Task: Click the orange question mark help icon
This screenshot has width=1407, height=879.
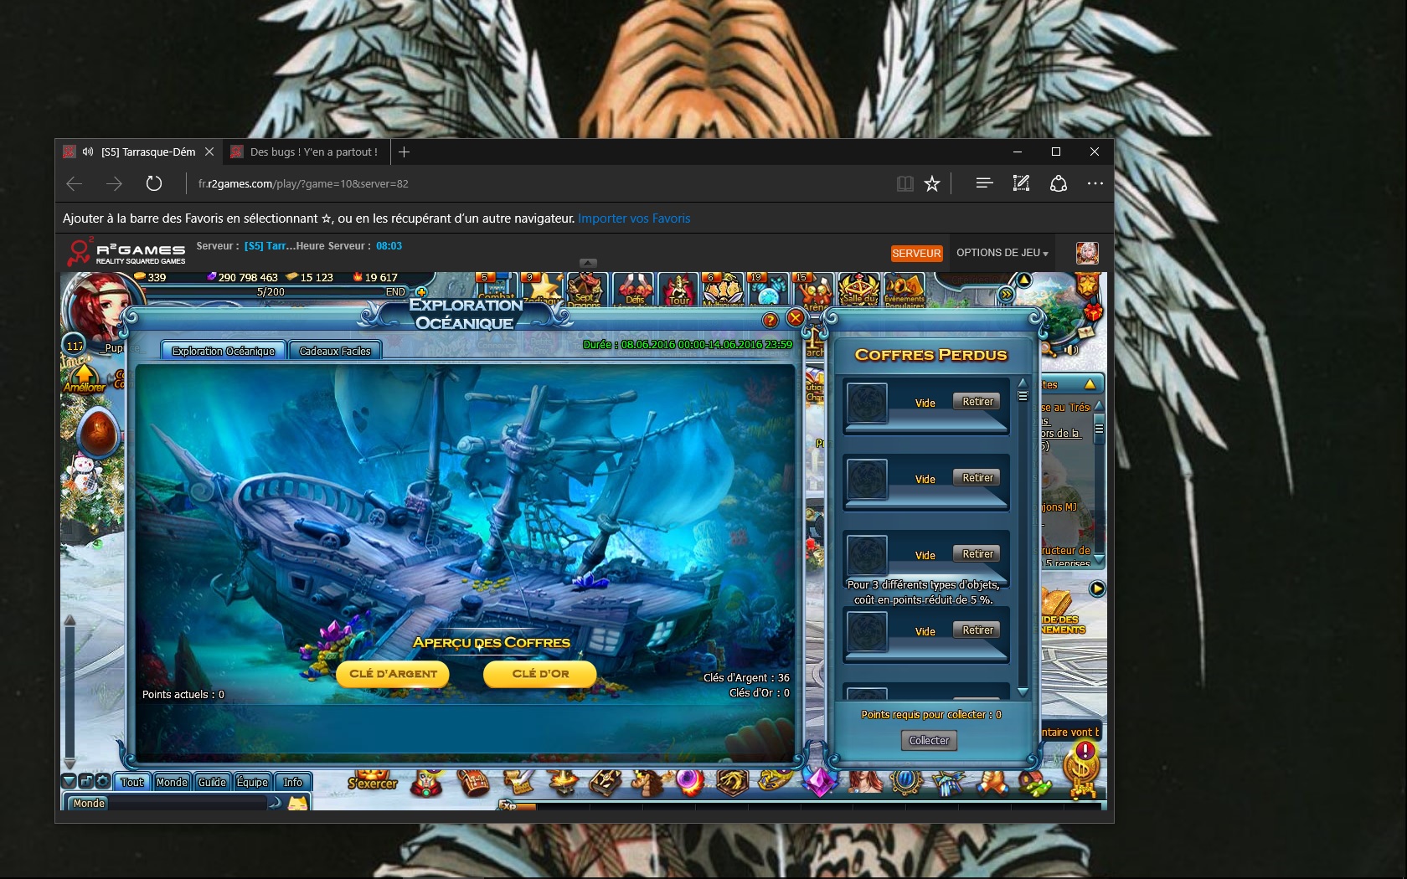Action: (770, 320)
